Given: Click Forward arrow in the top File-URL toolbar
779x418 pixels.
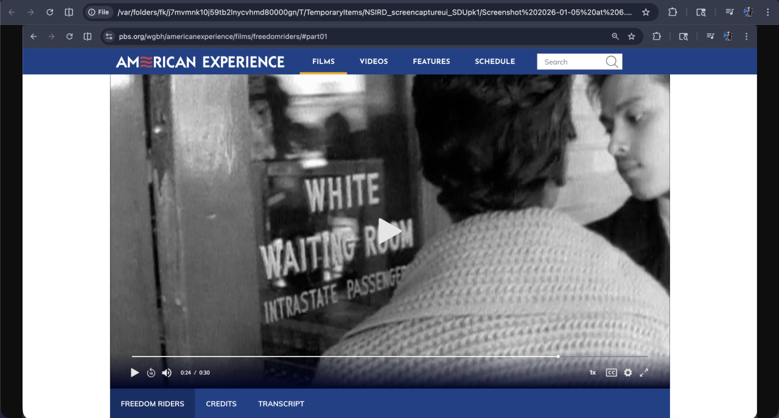Looking at the screenshot, I should coord(30,12).
